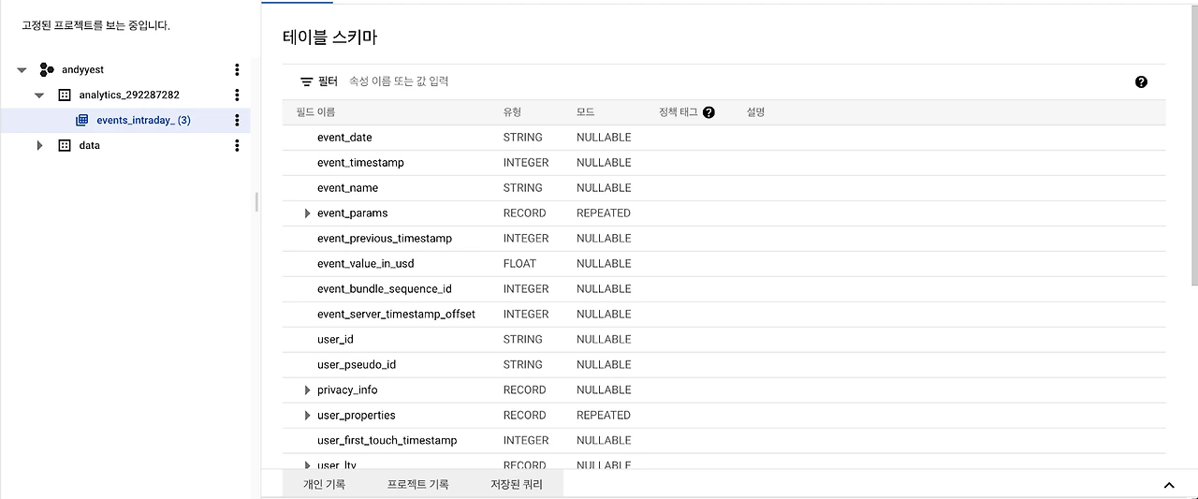Open the 개인 기록 tab
Image resolution: width=1198 pixels, height=499 pixels.
coord(324,484)
